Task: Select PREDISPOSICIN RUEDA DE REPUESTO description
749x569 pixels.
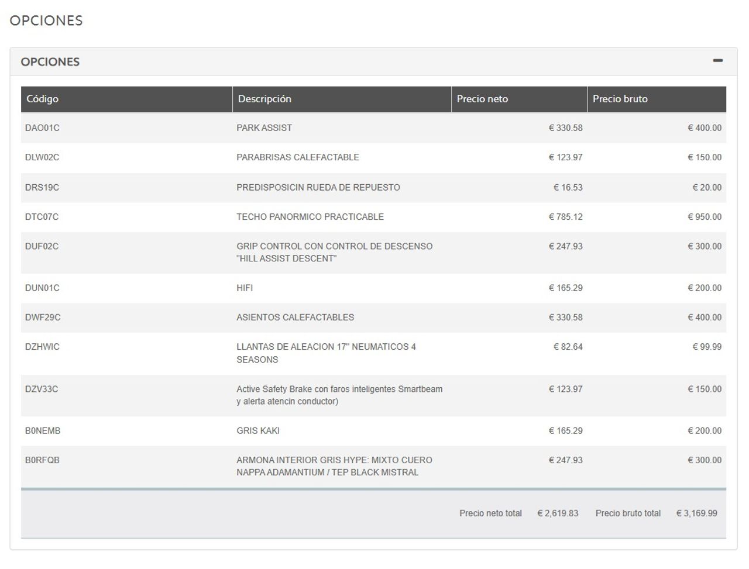Action: 318,188
